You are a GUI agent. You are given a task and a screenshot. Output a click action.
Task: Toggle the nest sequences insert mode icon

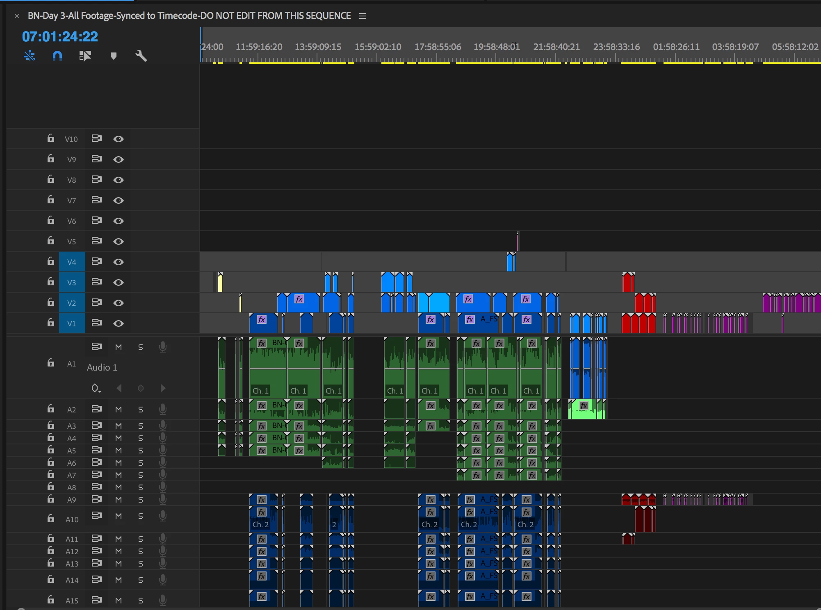point(30,56)
